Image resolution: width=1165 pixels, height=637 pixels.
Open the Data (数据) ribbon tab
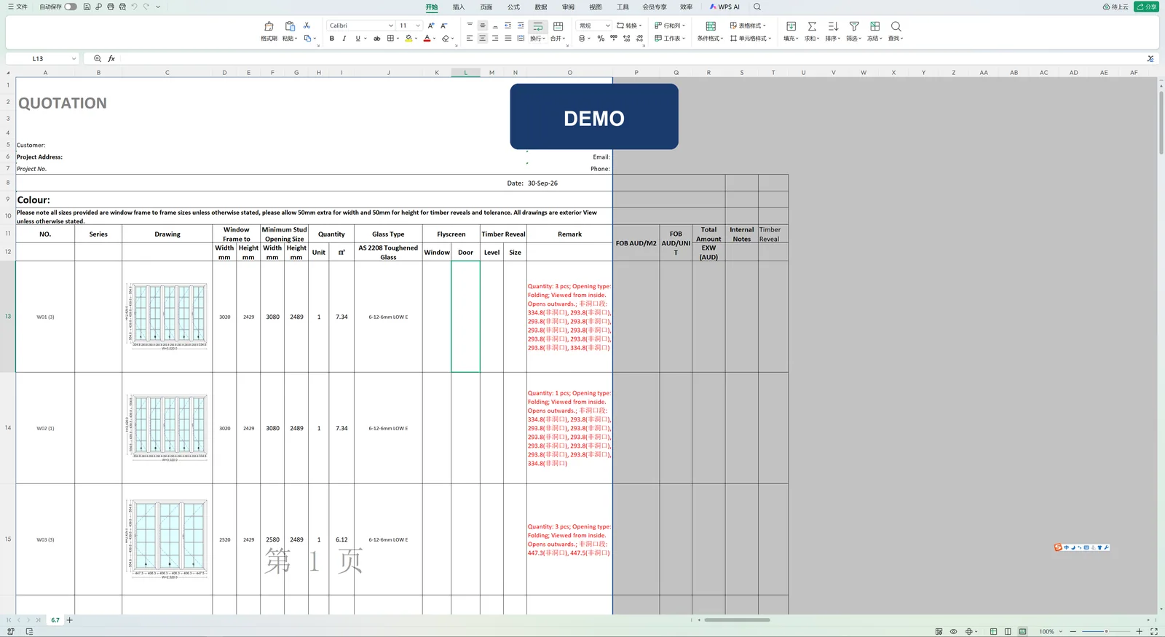click(x=541, y=7)
